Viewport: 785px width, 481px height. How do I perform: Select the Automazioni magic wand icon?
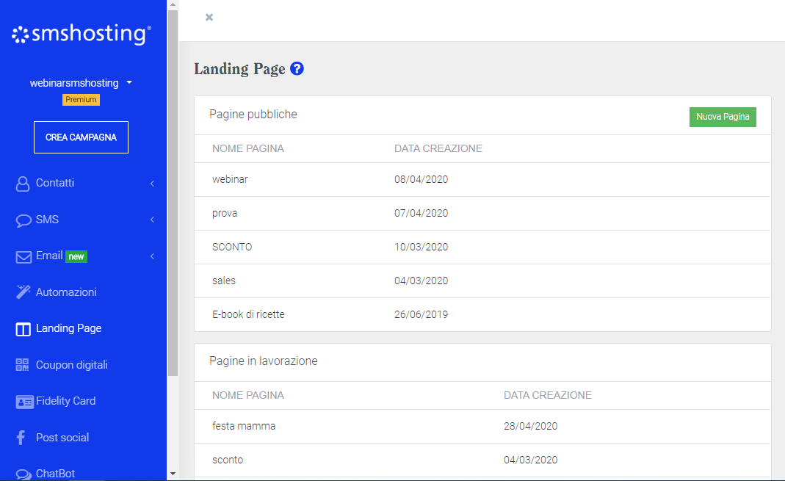click(x=21, y=292)
